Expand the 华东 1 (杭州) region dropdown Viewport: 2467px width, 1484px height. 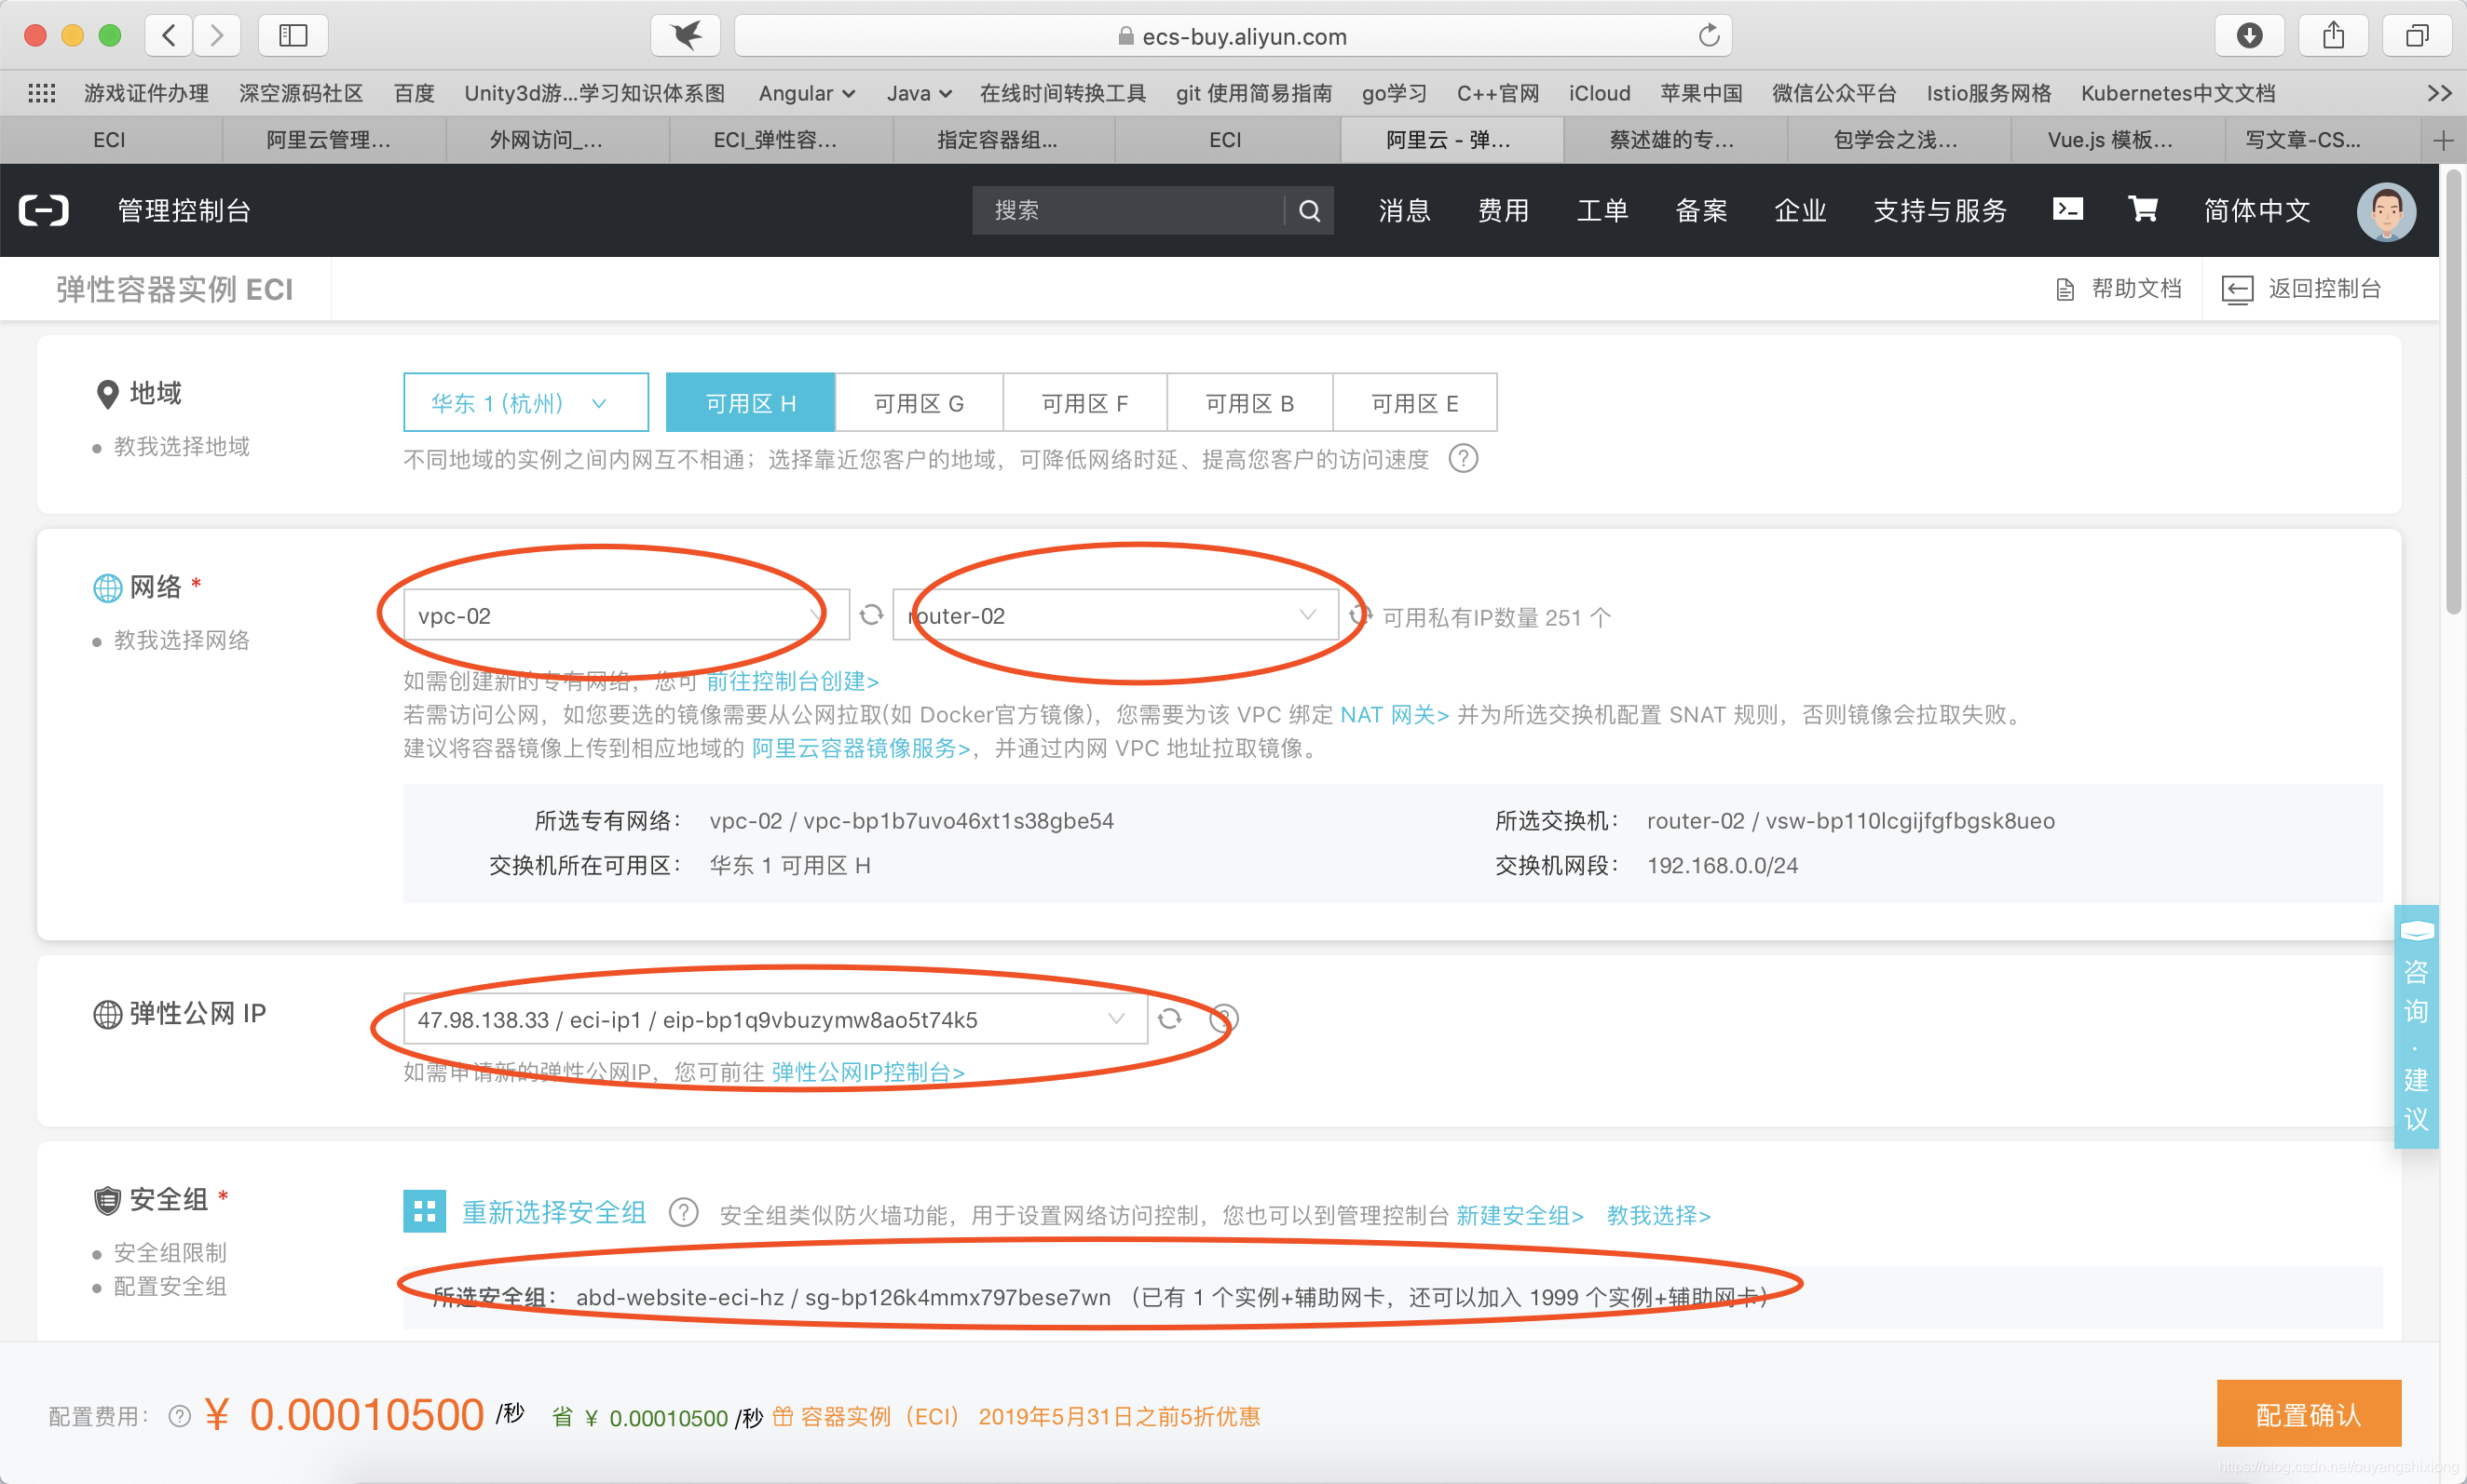525,403
